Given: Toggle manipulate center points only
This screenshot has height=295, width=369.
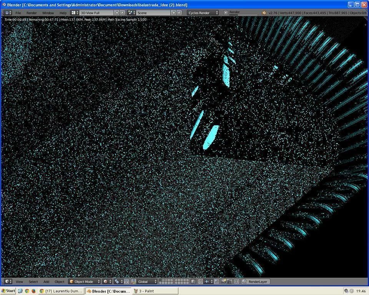Looking at the screenshot, I should tap(126, 281).
